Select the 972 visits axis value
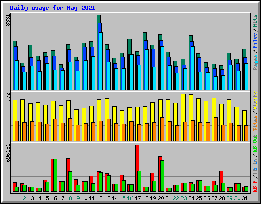 (x=8, y=97)
